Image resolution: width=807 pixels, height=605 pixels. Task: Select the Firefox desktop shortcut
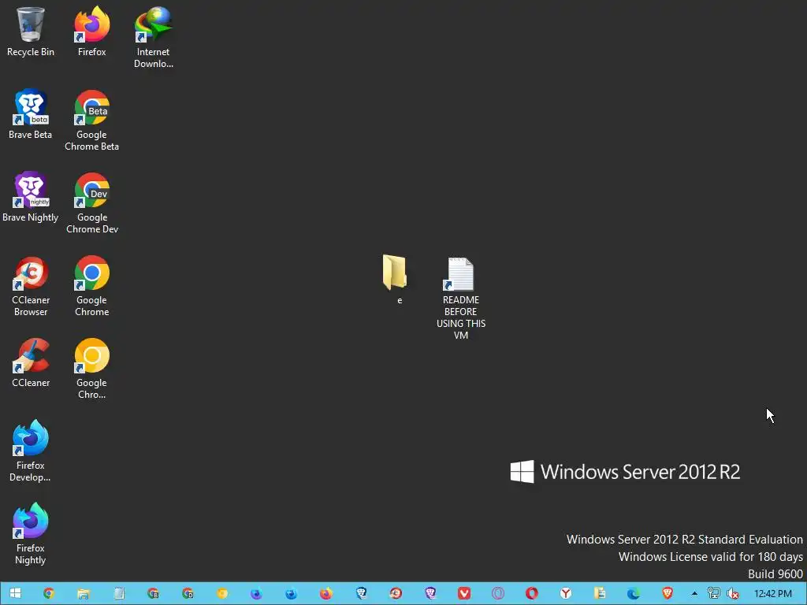pyautogui.click(x=91, y=31)
